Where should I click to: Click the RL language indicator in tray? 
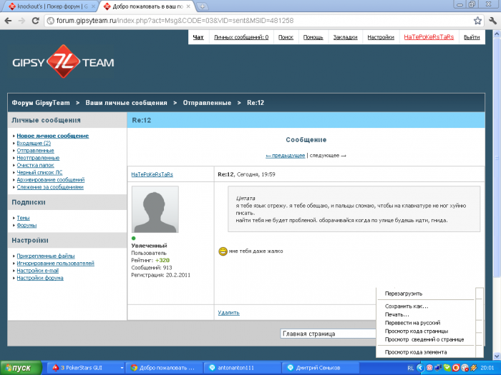click(x=410, y=369)
